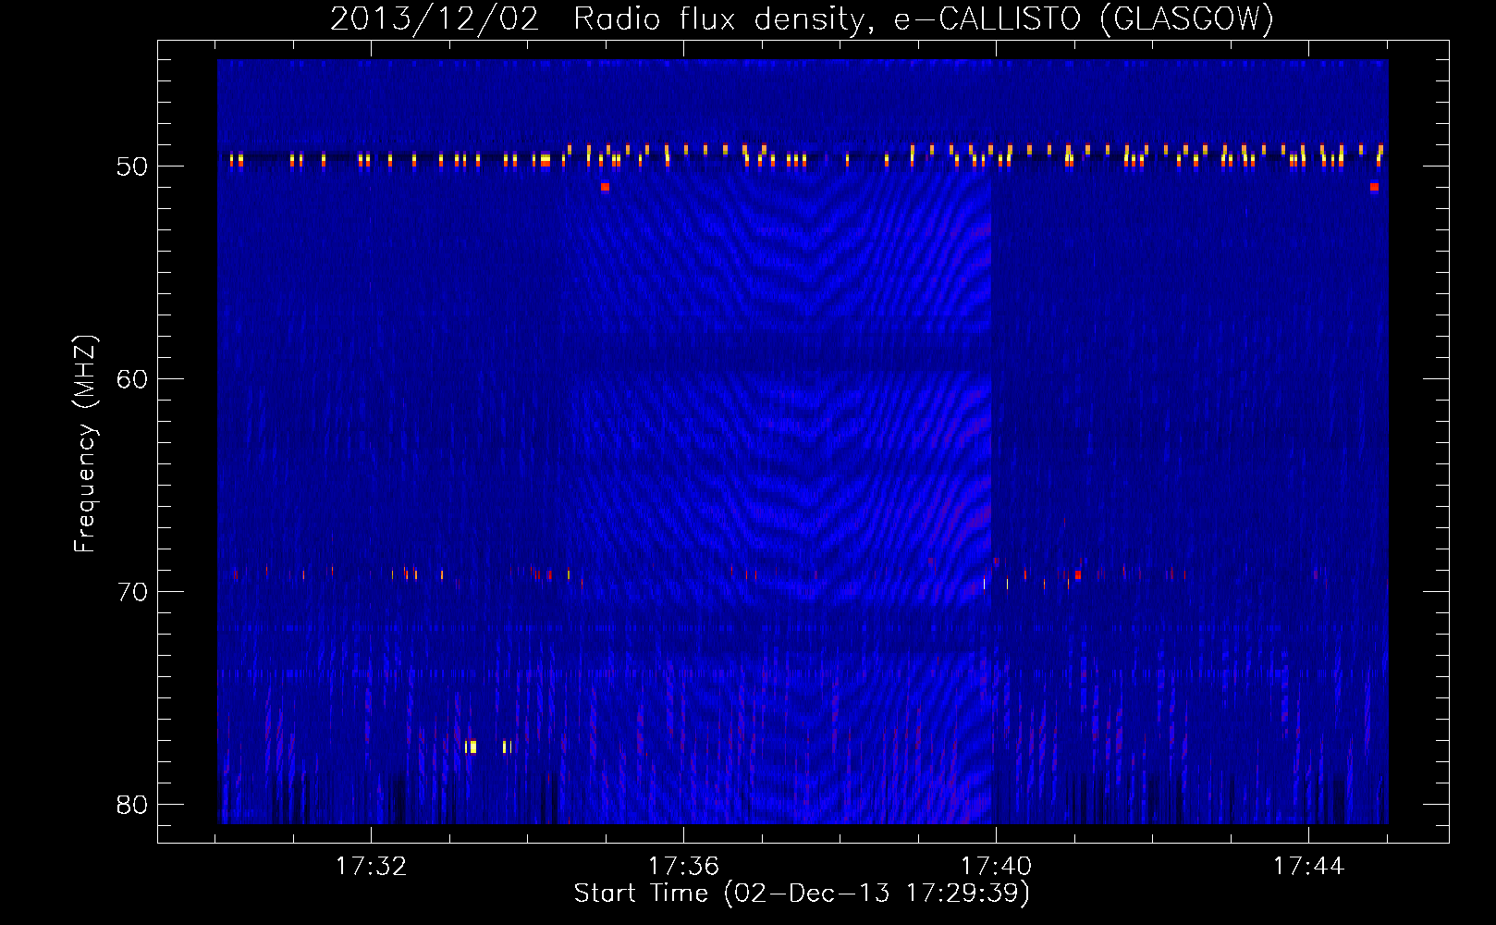This screenshot has height=925, width=1496.
Task: Click the 60 frequency tick label
Action: pyautogui.click(x=132, y=379)
